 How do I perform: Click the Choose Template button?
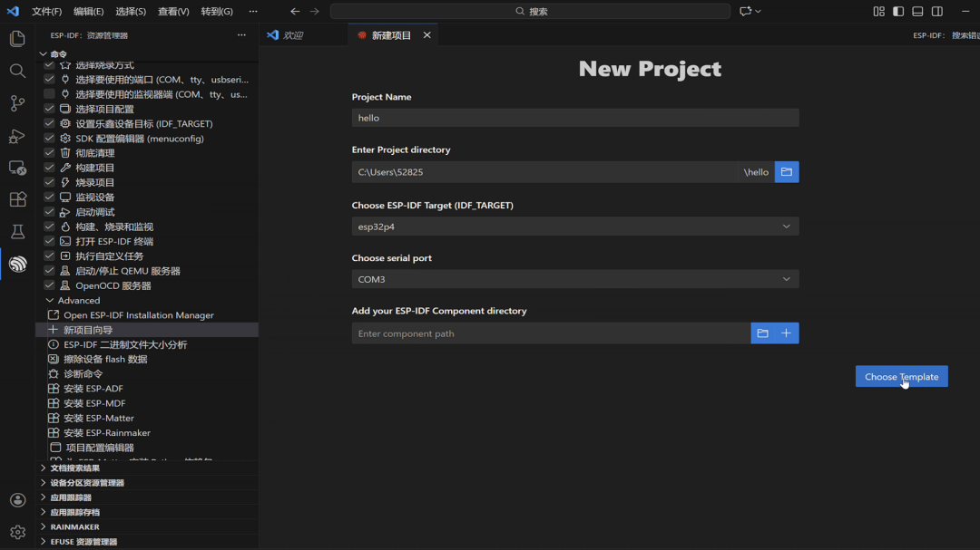point(901,376)
